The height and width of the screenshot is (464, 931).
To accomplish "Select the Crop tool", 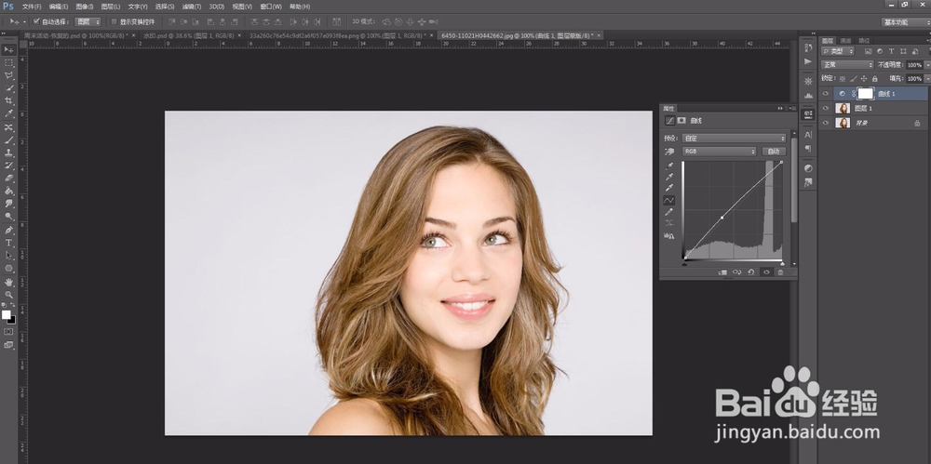I will click(9, 100).
